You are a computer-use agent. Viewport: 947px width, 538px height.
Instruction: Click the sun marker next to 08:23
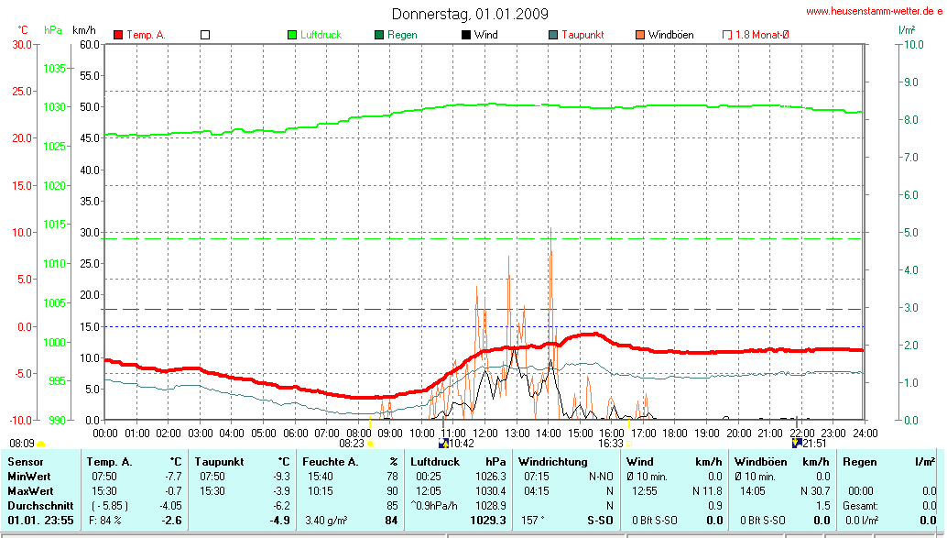click(x=371, y=444)
